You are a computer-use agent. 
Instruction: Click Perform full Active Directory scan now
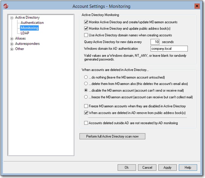click(x=112, y=136)
